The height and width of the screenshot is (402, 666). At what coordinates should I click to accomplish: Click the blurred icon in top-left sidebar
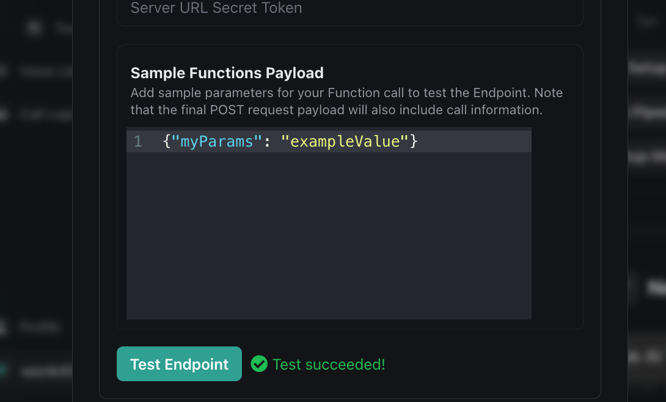click(x=35, y=27)
